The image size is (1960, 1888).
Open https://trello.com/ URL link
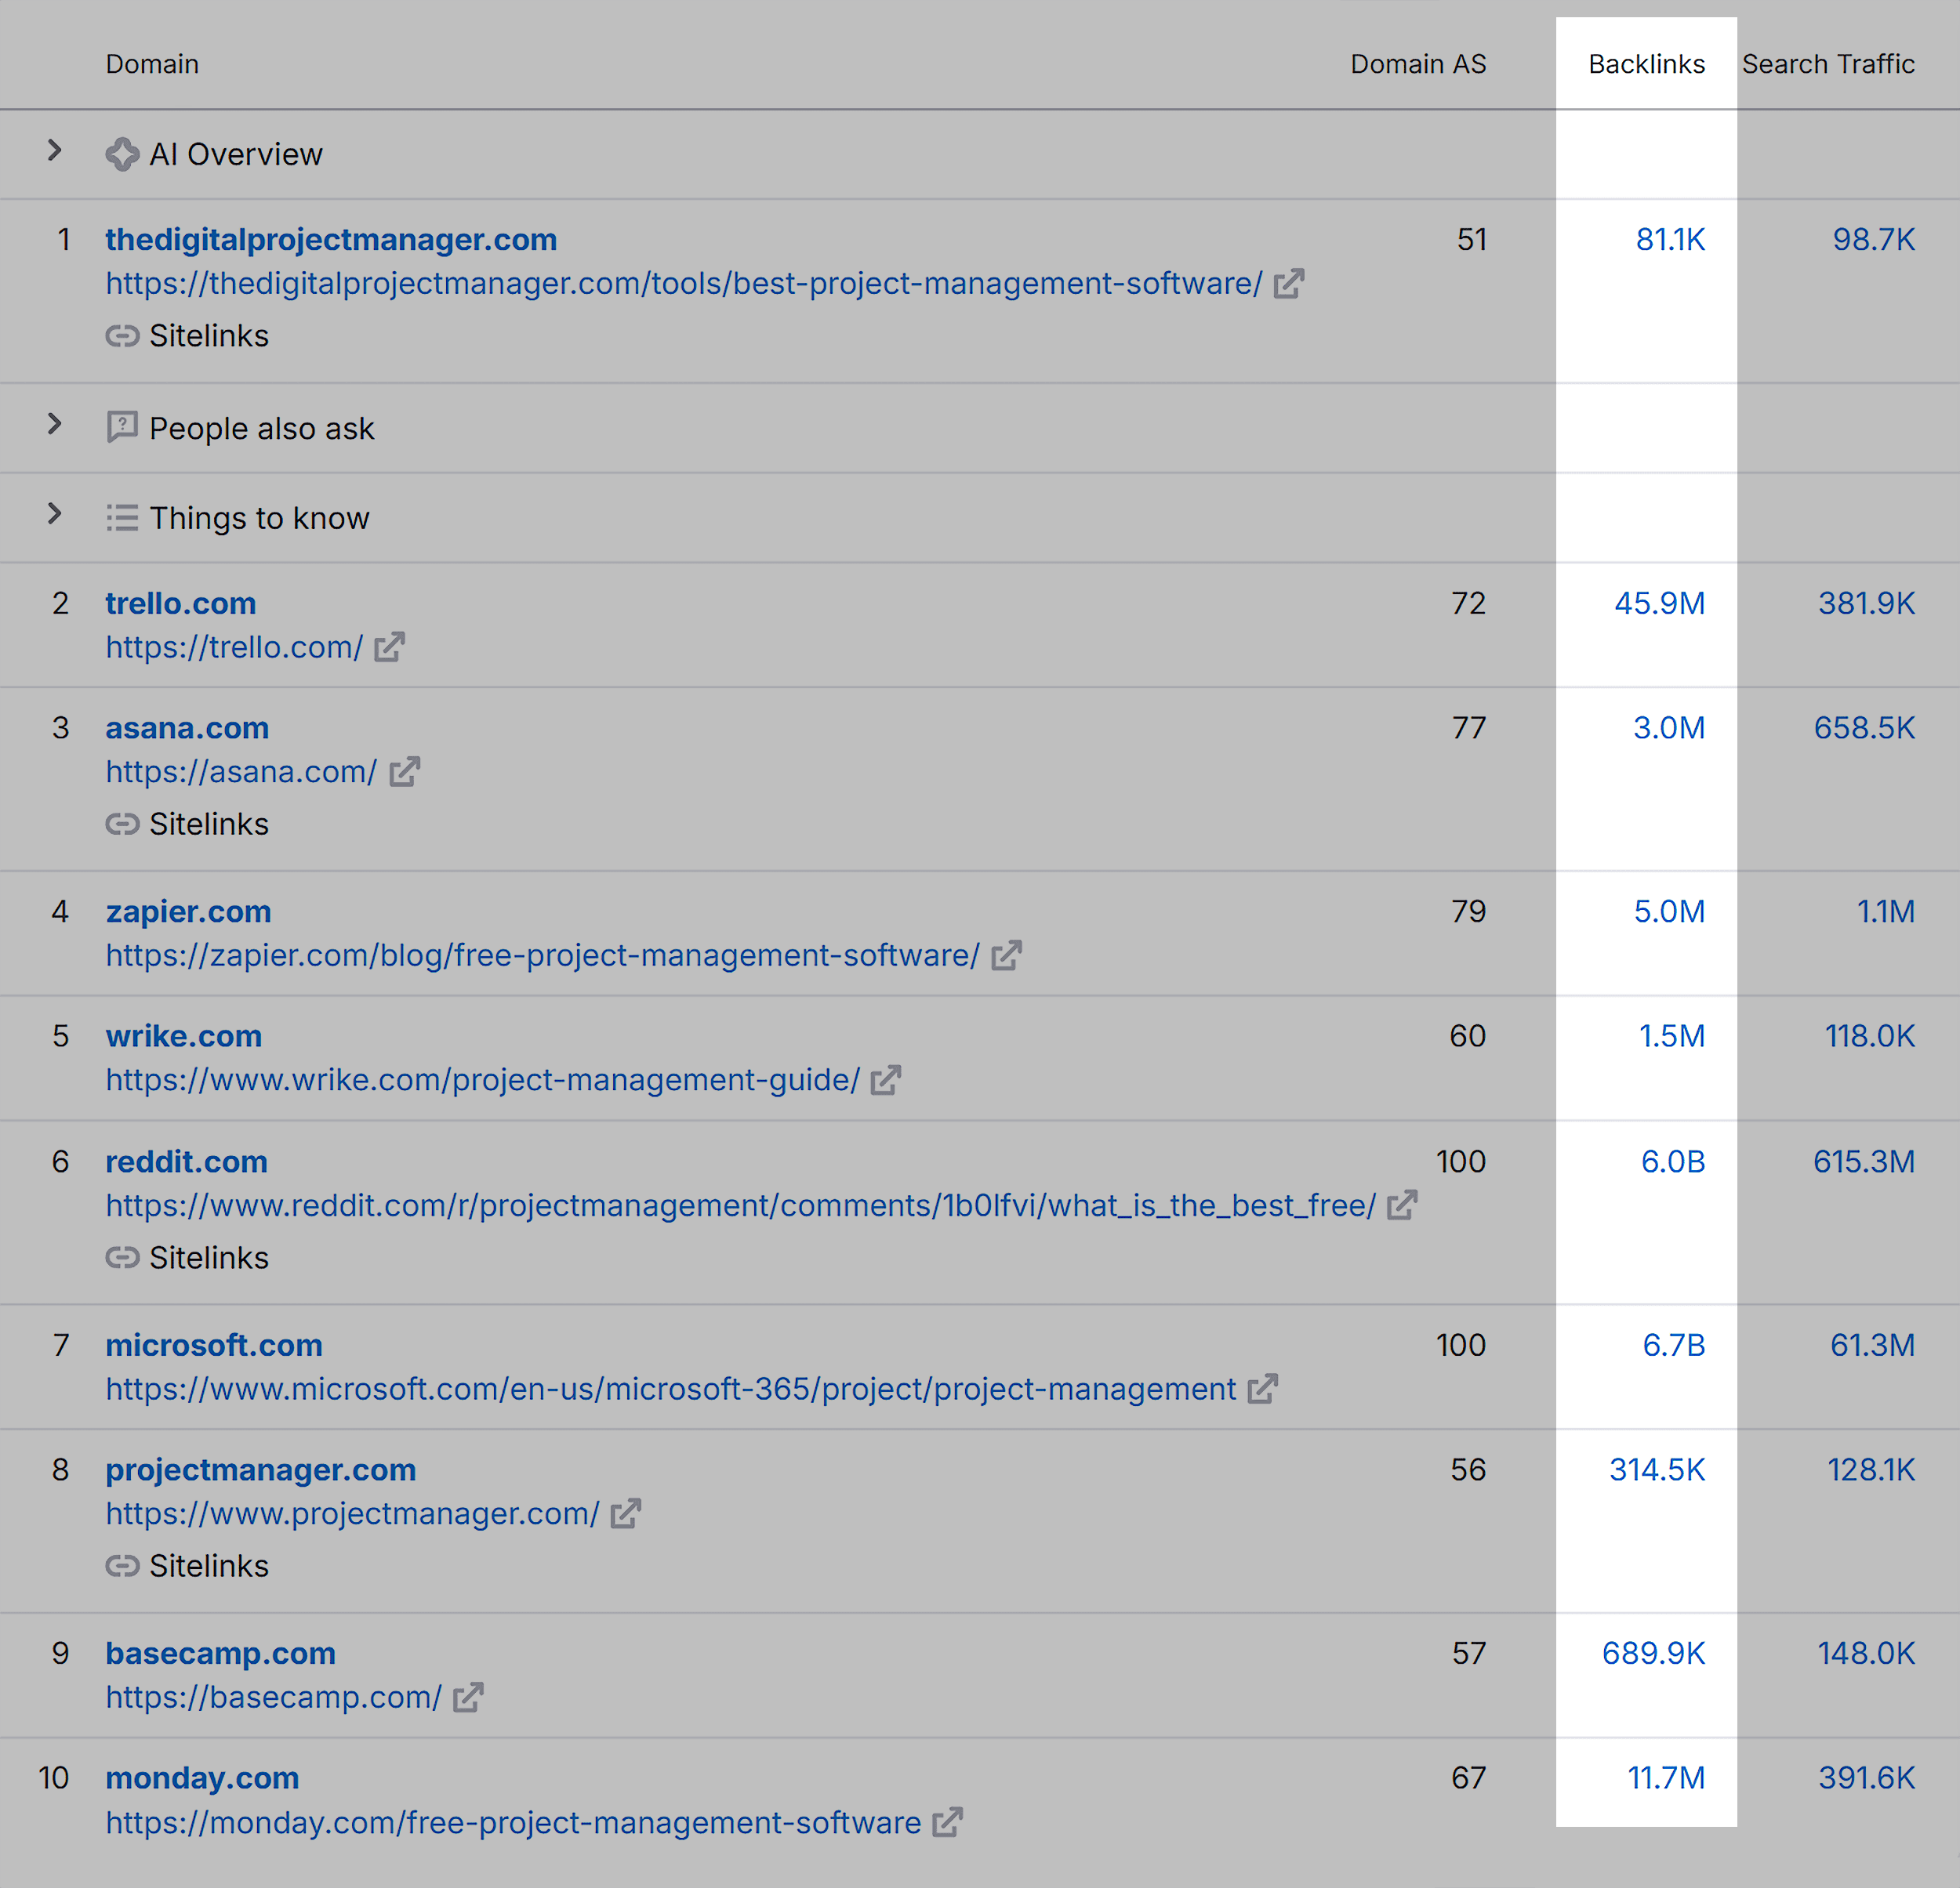(x=234, y=647)
